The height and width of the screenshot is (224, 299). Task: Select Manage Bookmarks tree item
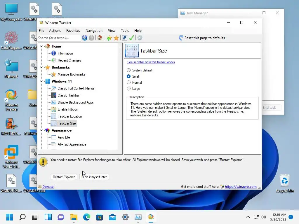72,74
